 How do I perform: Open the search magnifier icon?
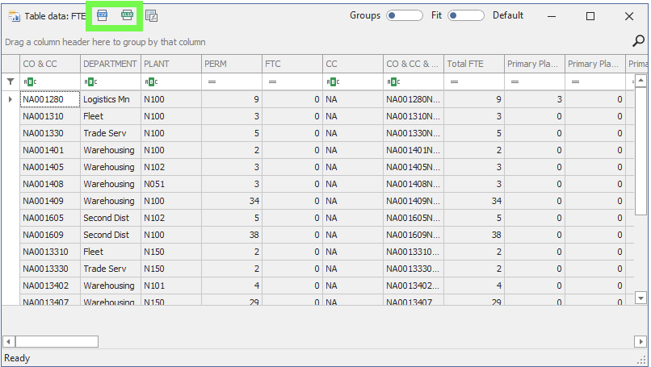pyautogui.click(x=638, y=41)
